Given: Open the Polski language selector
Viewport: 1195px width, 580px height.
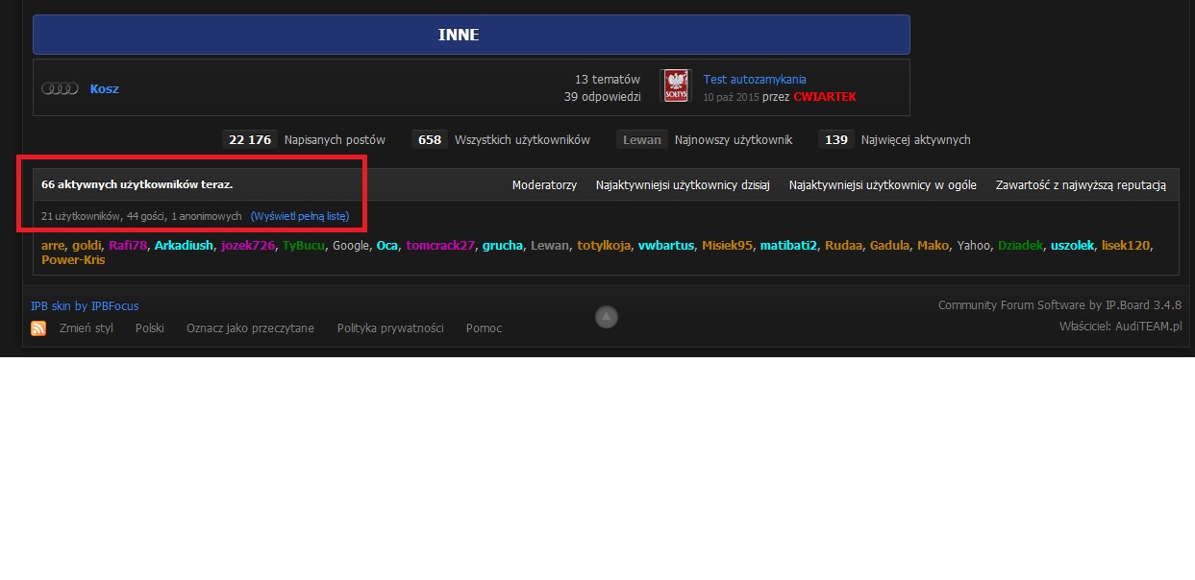Looking at the screenshot, I should (149, 328).
